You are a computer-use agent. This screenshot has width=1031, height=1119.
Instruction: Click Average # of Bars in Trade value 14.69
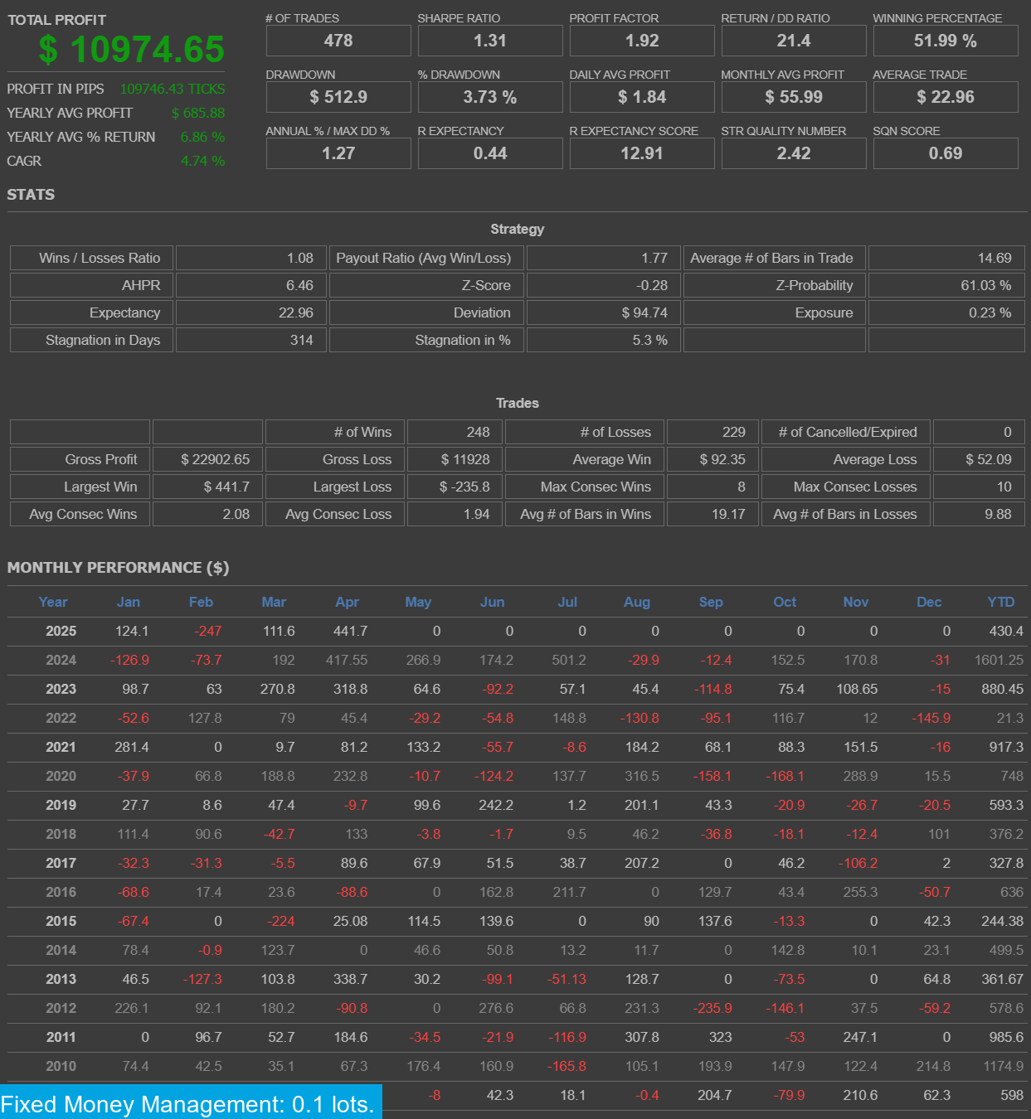click(x=946, y=258)
